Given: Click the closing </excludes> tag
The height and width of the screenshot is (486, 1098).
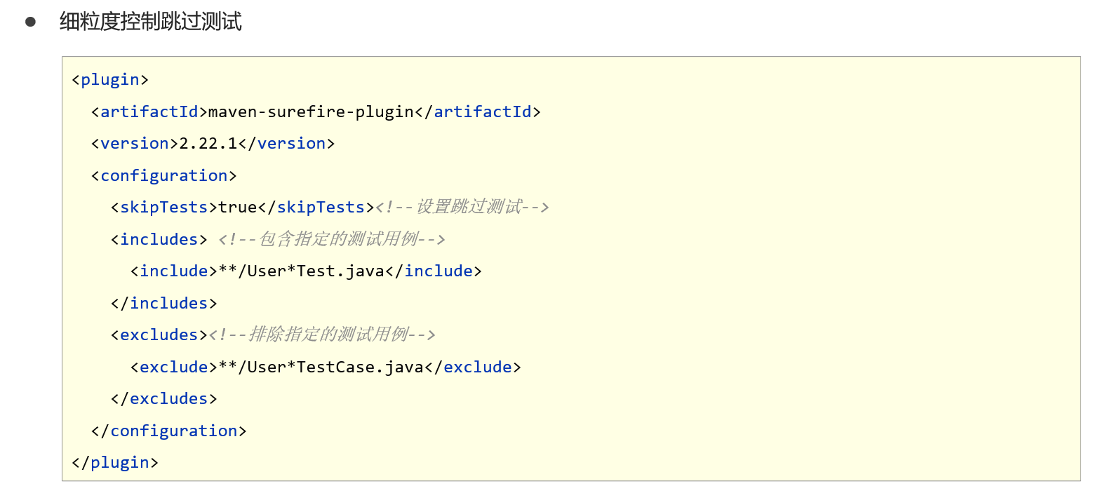Looking at the screenshot, I should click(164, 398).
